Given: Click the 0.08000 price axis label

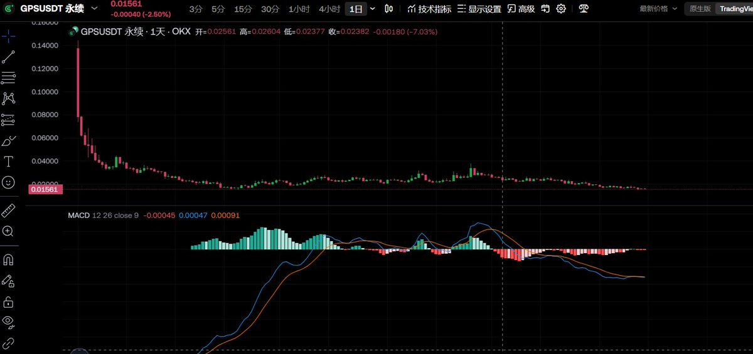Looking at the screenshot, I should coord(45,115).
